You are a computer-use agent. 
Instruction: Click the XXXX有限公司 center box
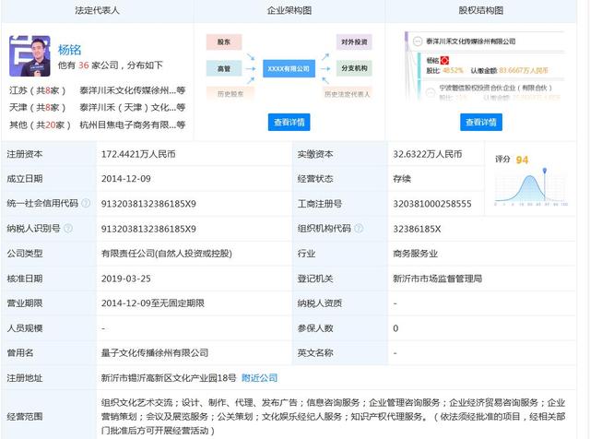pyautogui.click(x=289, y=68)
